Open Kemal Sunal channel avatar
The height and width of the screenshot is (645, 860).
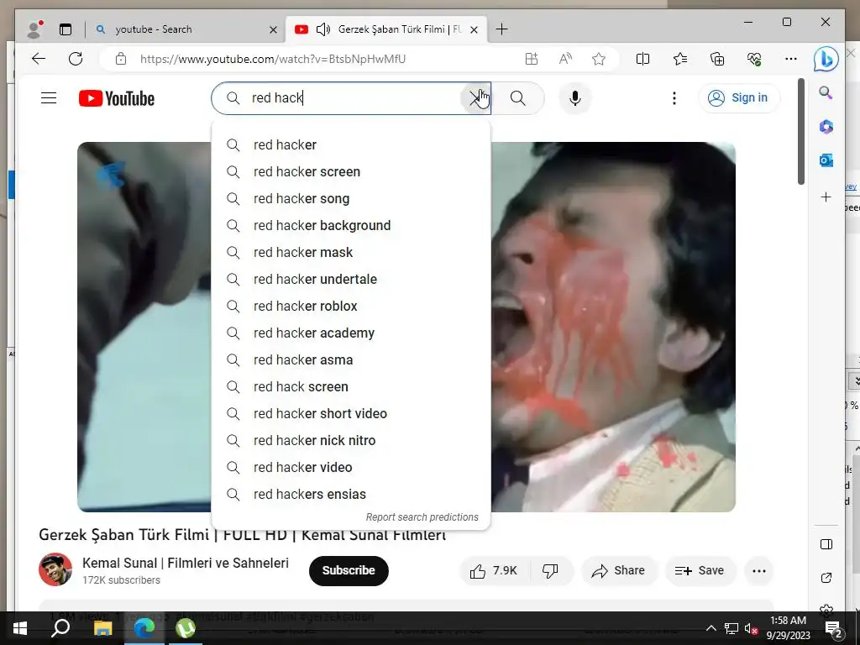[x=55, y=569]
